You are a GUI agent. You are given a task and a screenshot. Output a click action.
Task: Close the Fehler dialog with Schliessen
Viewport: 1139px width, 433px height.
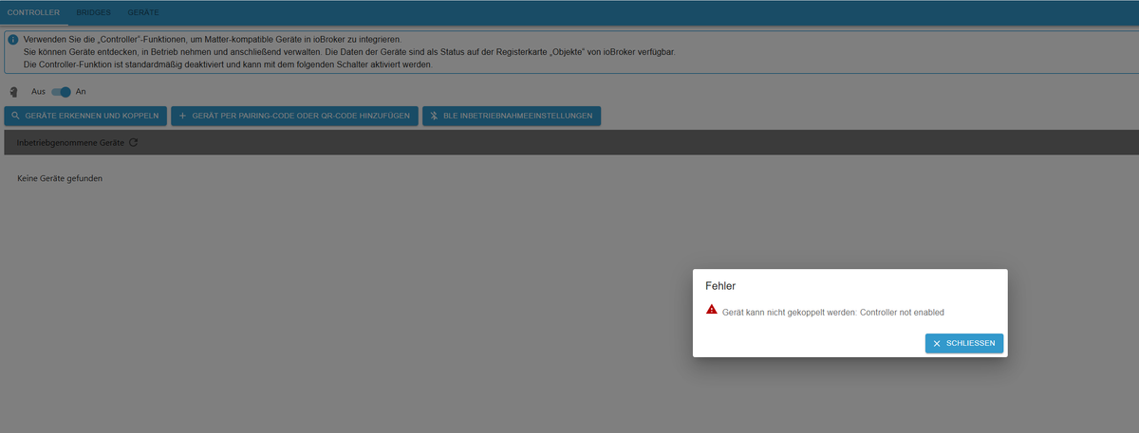click(x=964, y=343)
